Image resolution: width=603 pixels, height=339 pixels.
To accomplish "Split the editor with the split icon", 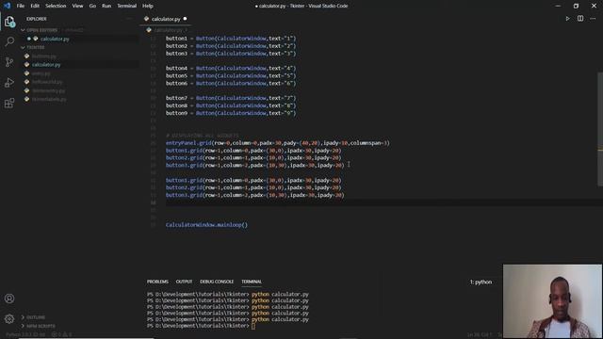I will point(580,19).
